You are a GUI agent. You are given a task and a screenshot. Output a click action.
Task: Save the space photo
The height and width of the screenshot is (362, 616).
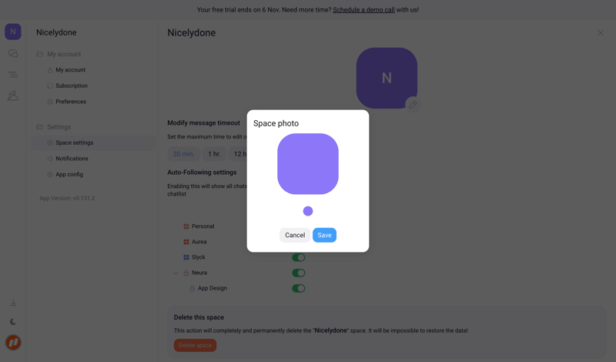coord(324,235)
